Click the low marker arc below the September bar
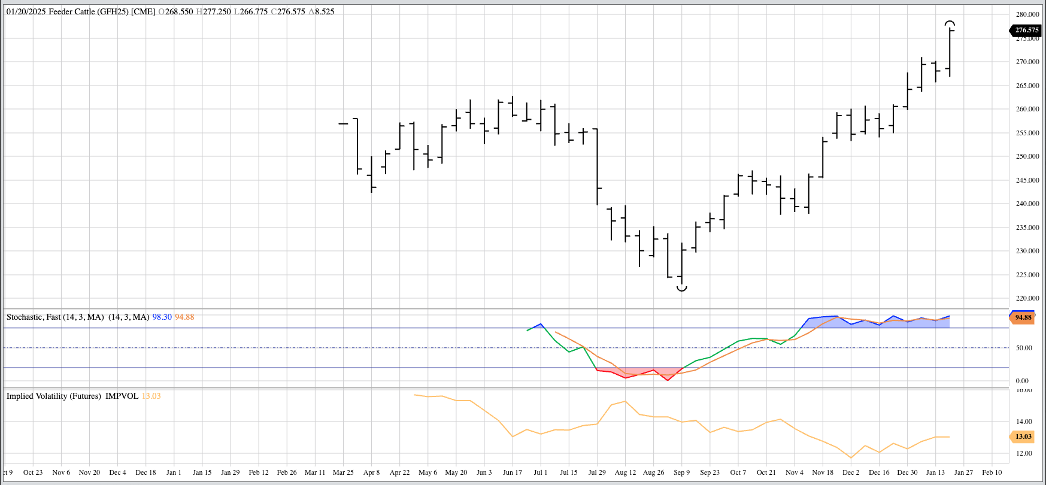The height and width of the screenshot is (485, 1046). coord(681,289)
